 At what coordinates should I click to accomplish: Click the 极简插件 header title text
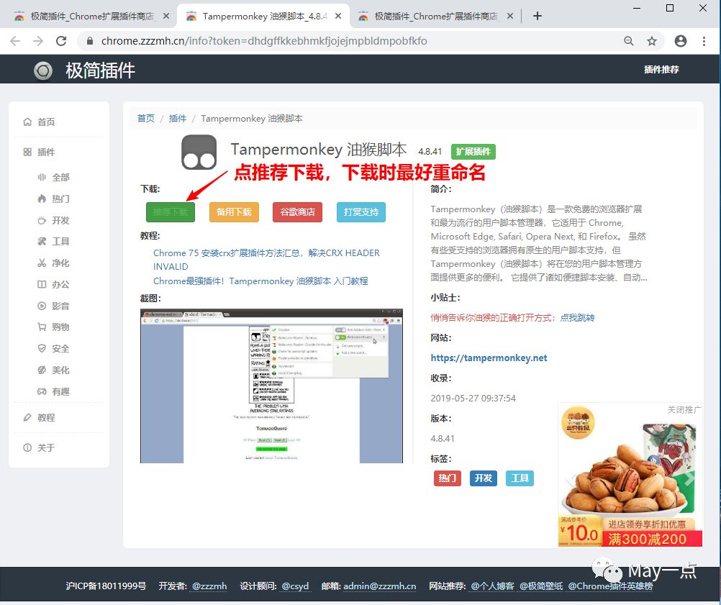[x=100, y=70]
